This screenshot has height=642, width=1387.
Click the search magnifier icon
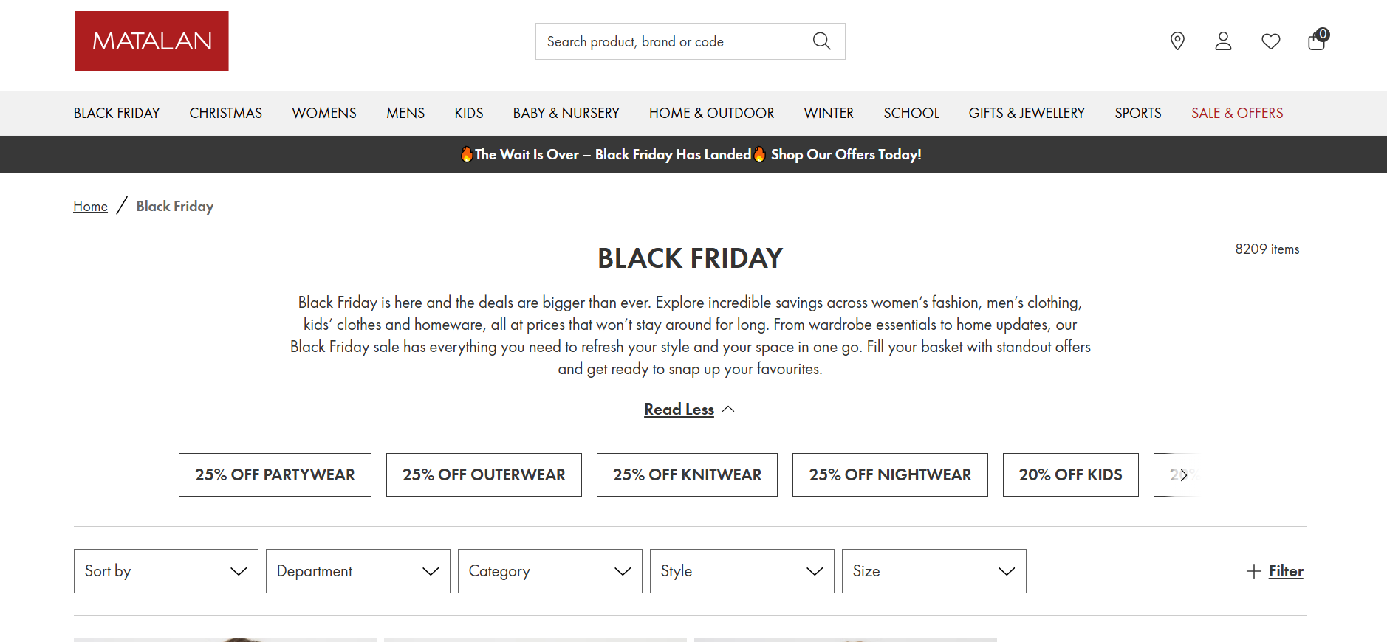(x=821, y=41)
